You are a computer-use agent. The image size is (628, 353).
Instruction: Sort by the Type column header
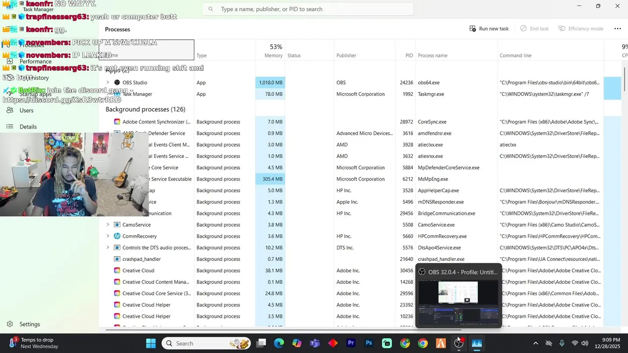coord(225,51)
